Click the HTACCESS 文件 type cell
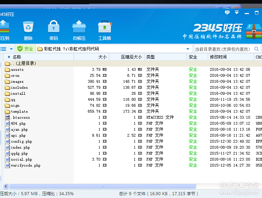This screenshot has height=198, width=262. [x=160, y=117]
